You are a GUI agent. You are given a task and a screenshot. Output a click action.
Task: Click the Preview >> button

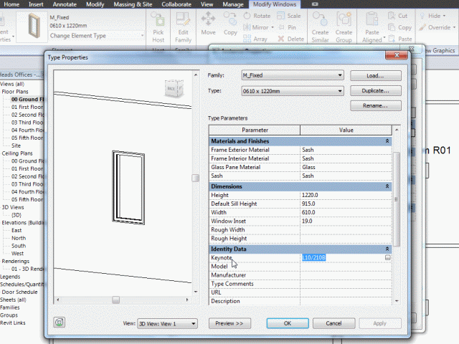coord(229,323)
